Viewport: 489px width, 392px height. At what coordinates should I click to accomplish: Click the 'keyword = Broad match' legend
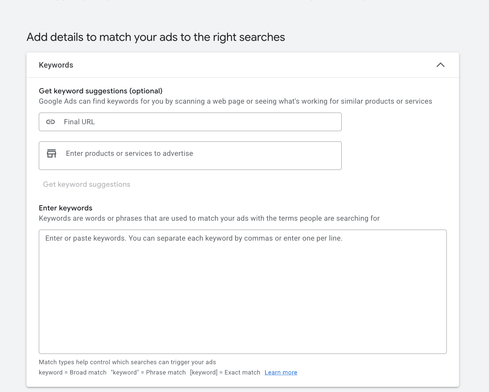pos(72,372)
